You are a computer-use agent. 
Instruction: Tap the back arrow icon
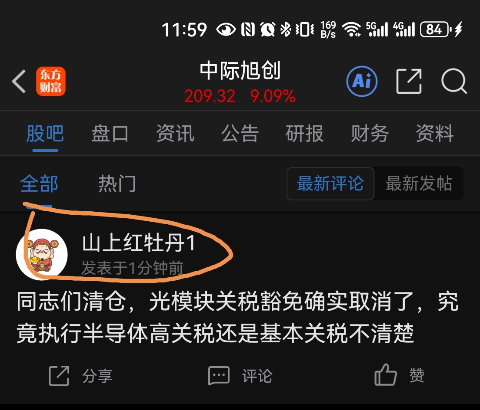(19, 81)
